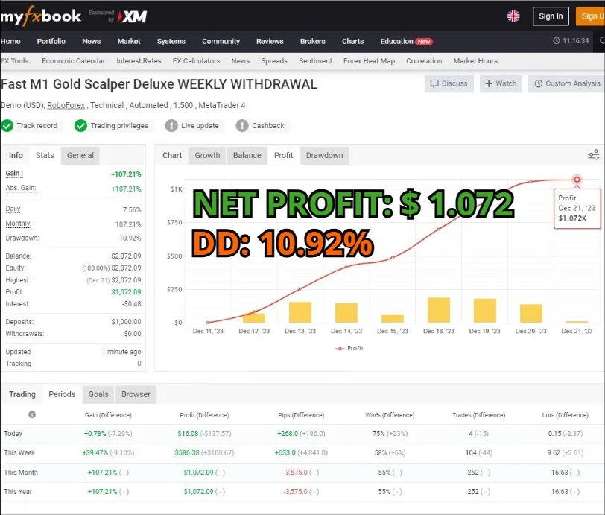Click the Dec 18 yellow profit bar
Screen dimensions: 605x515
439,310
